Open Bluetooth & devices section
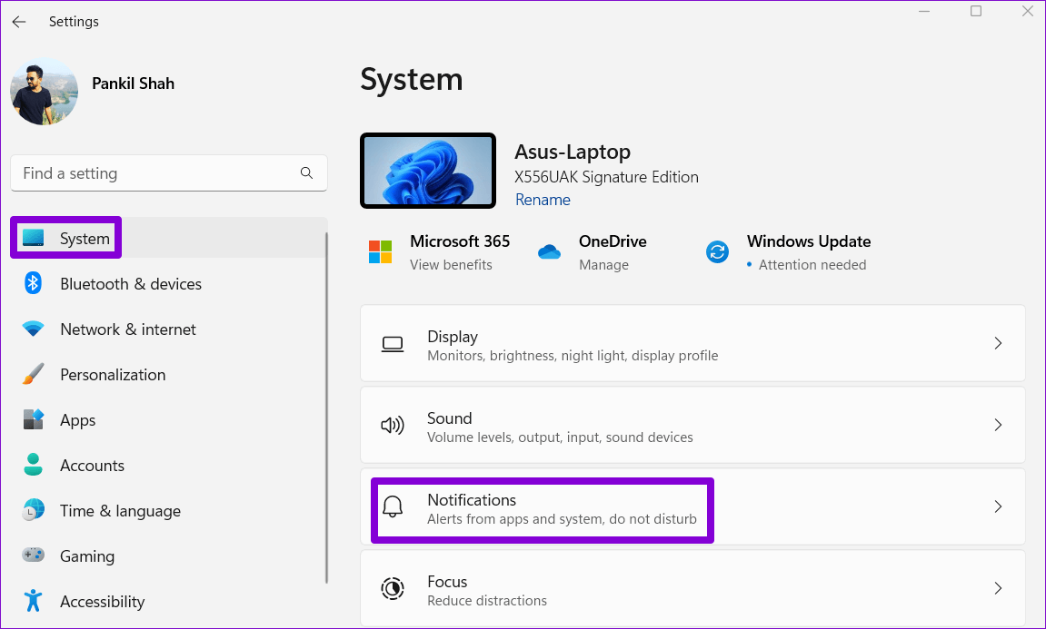This screenshot has height=629, width=1046. click(x=169, y=283)
